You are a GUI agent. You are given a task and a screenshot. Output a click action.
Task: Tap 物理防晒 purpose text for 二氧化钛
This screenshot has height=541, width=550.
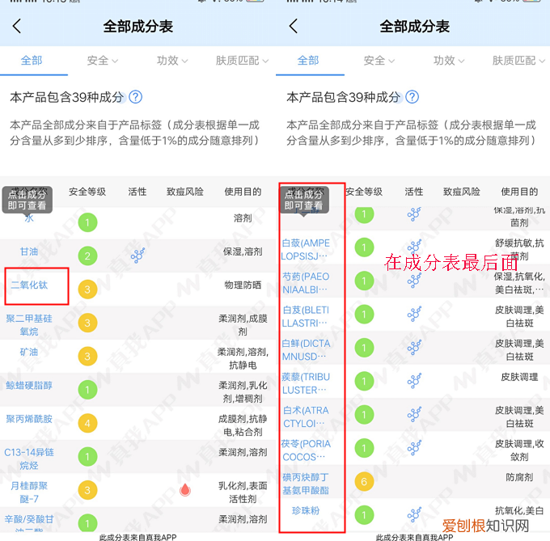click(x=243, y=285)
